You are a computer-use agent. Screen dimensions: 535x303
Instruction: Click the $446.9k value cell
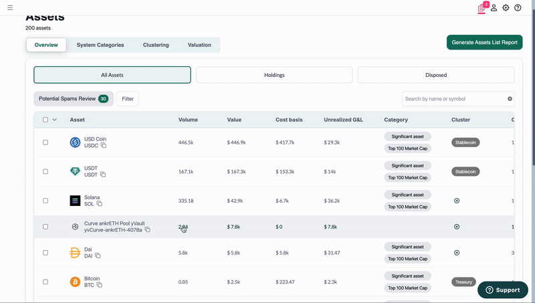[x=237, y=142]
